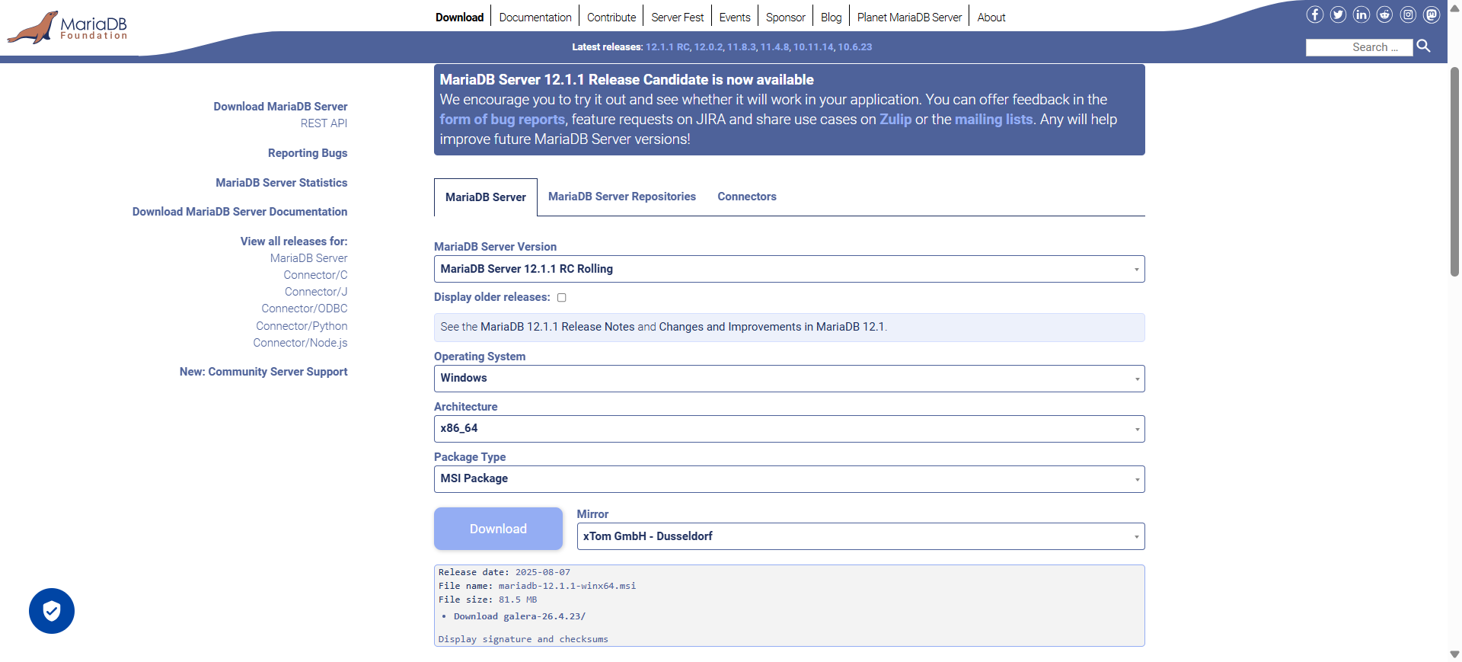This screenshot has width=1462, height=662.
Task: Open the Display signature and checksums link
Action: [523, 639]
